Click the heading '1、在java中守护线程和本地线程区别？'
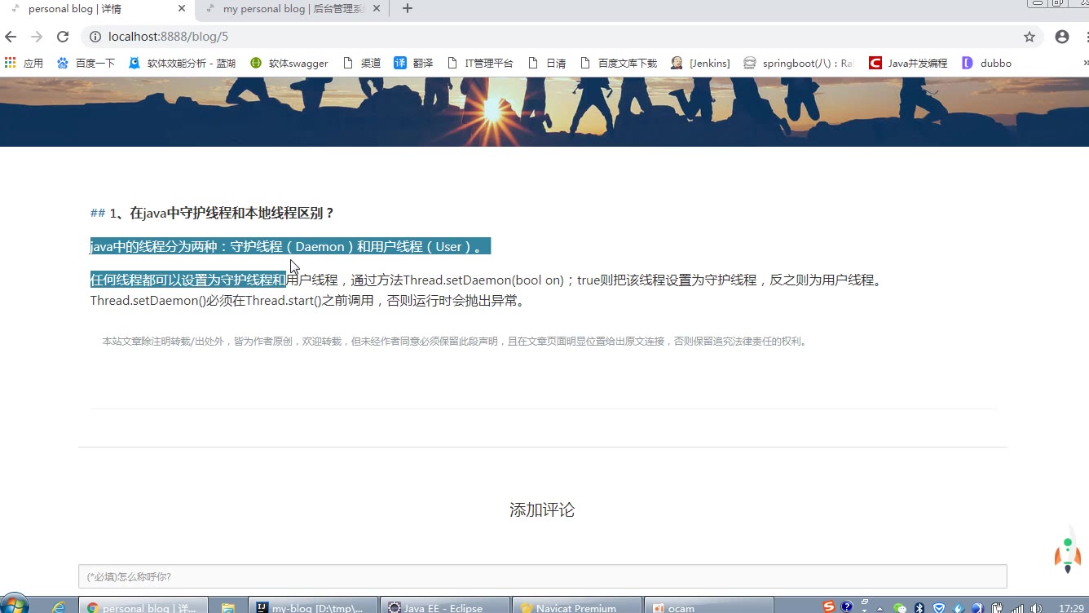This screenshot has width=1089, height=613. point(222,214)
